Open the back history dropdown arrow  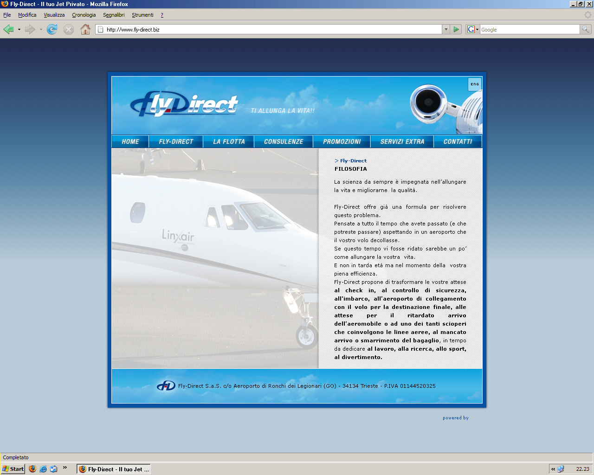click(x=19, y=30)
